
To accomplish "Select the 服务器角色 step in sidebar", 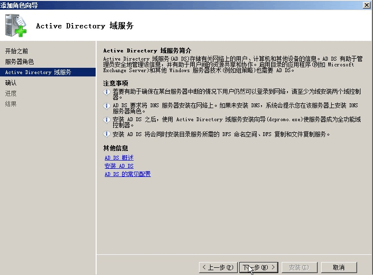I will 20,62.
